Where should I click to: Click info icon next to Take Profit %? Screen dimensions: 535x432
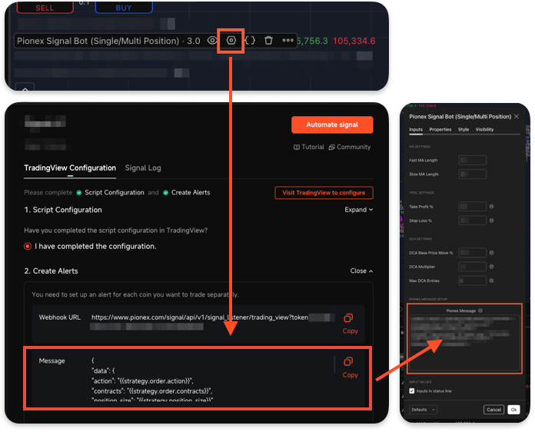(x=492, y=207)
